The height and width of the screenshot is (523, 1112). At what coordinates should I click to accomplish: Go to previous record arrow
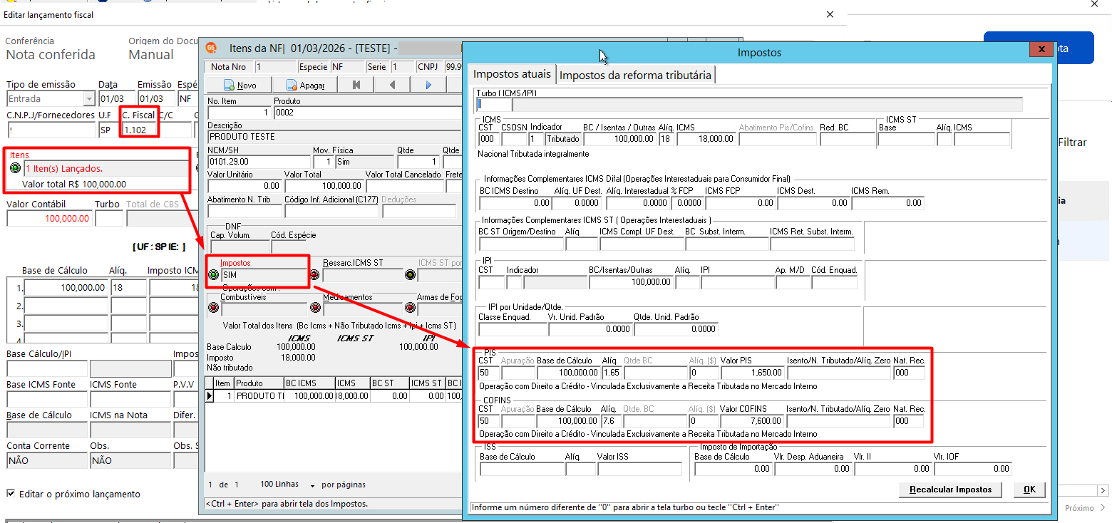(x=392, y=85)
